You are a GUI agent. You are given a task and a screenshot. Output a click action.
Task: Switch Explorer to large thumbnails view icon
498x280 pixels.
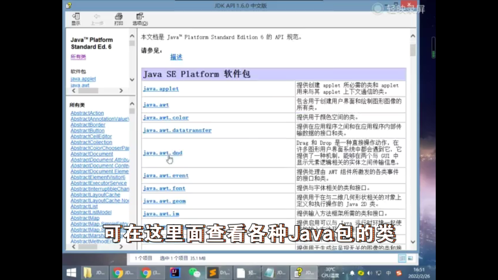(410, 258)
